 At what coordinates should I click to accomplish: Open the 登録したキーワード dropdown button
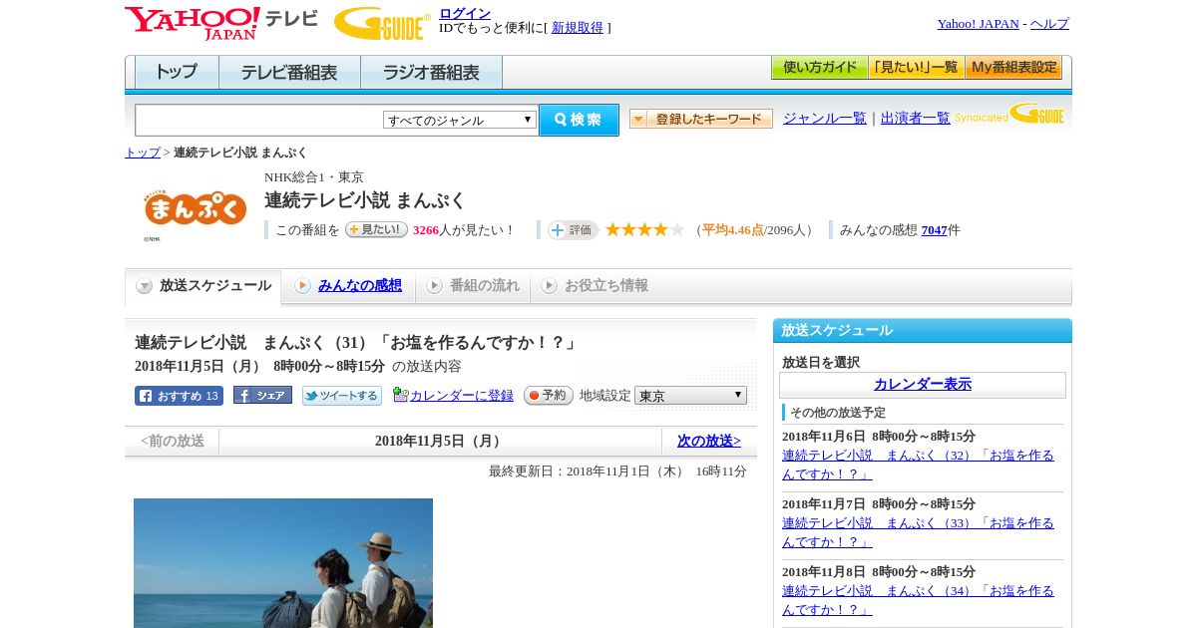701,119
